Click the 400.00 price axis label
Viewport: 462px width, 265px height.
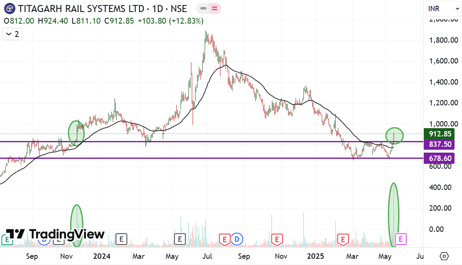point(440,187)
